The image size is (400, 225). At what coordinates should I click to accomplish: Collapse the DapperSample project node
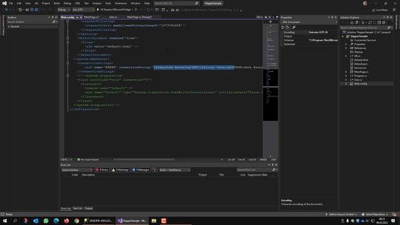tap(343, 36)
